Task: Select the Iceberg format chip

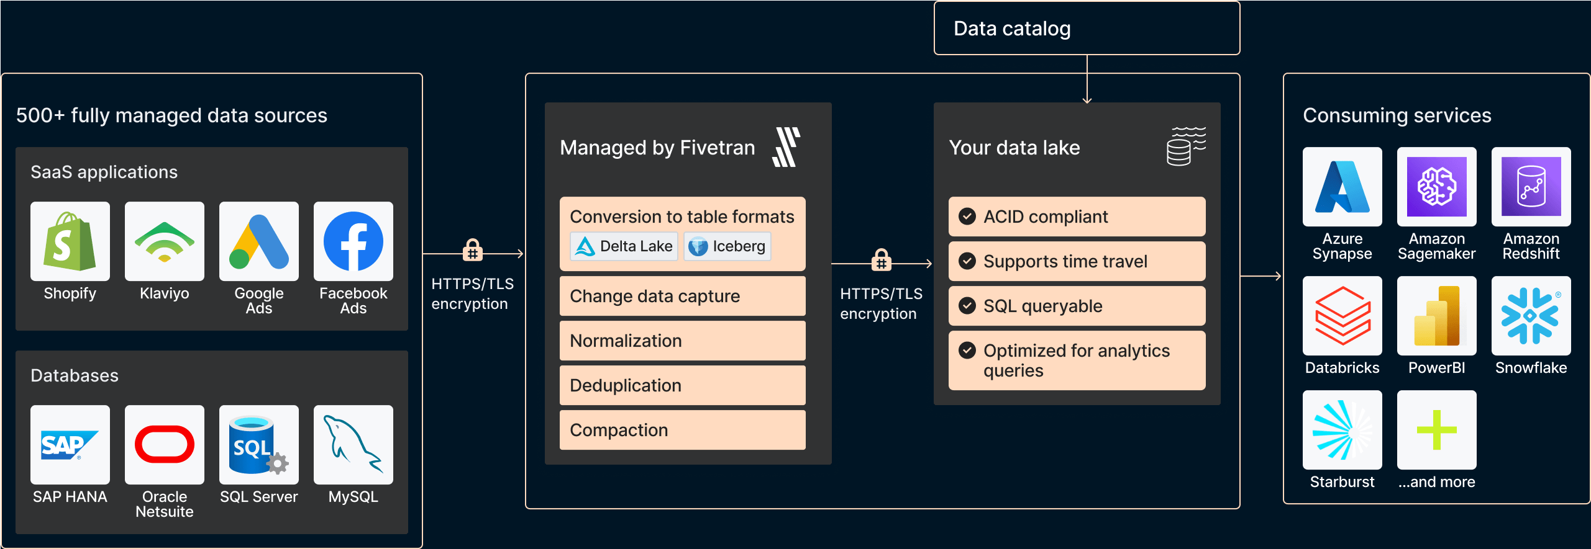Action: (727, 246)
